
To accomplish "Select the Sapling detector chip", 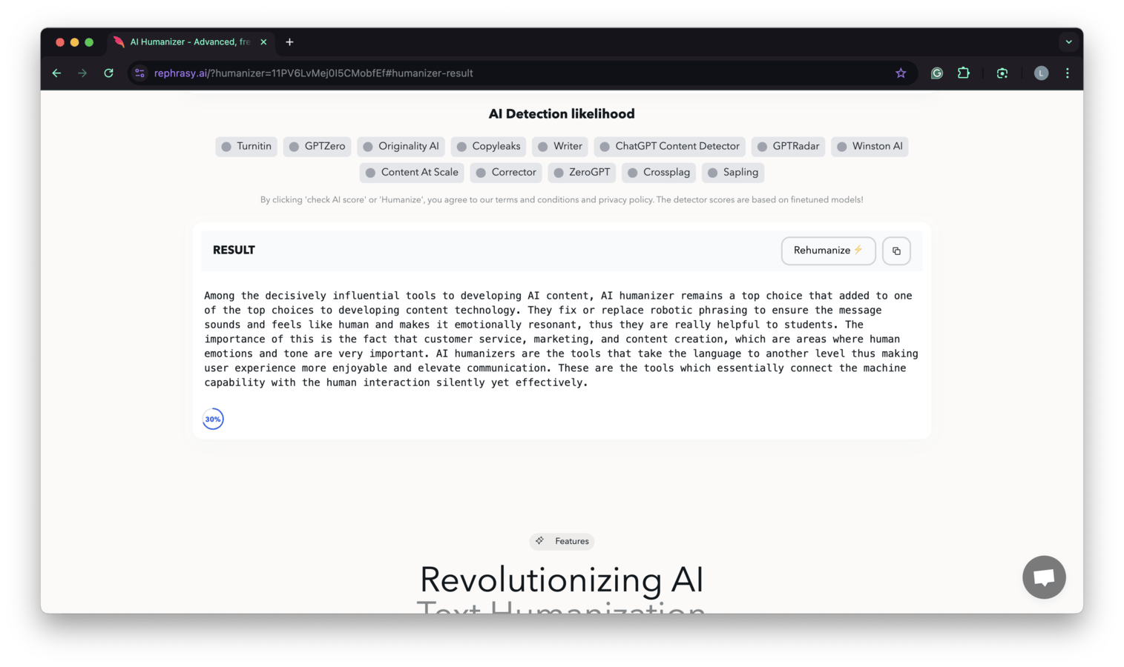I will pyautogui.click(x=733, y=172).
